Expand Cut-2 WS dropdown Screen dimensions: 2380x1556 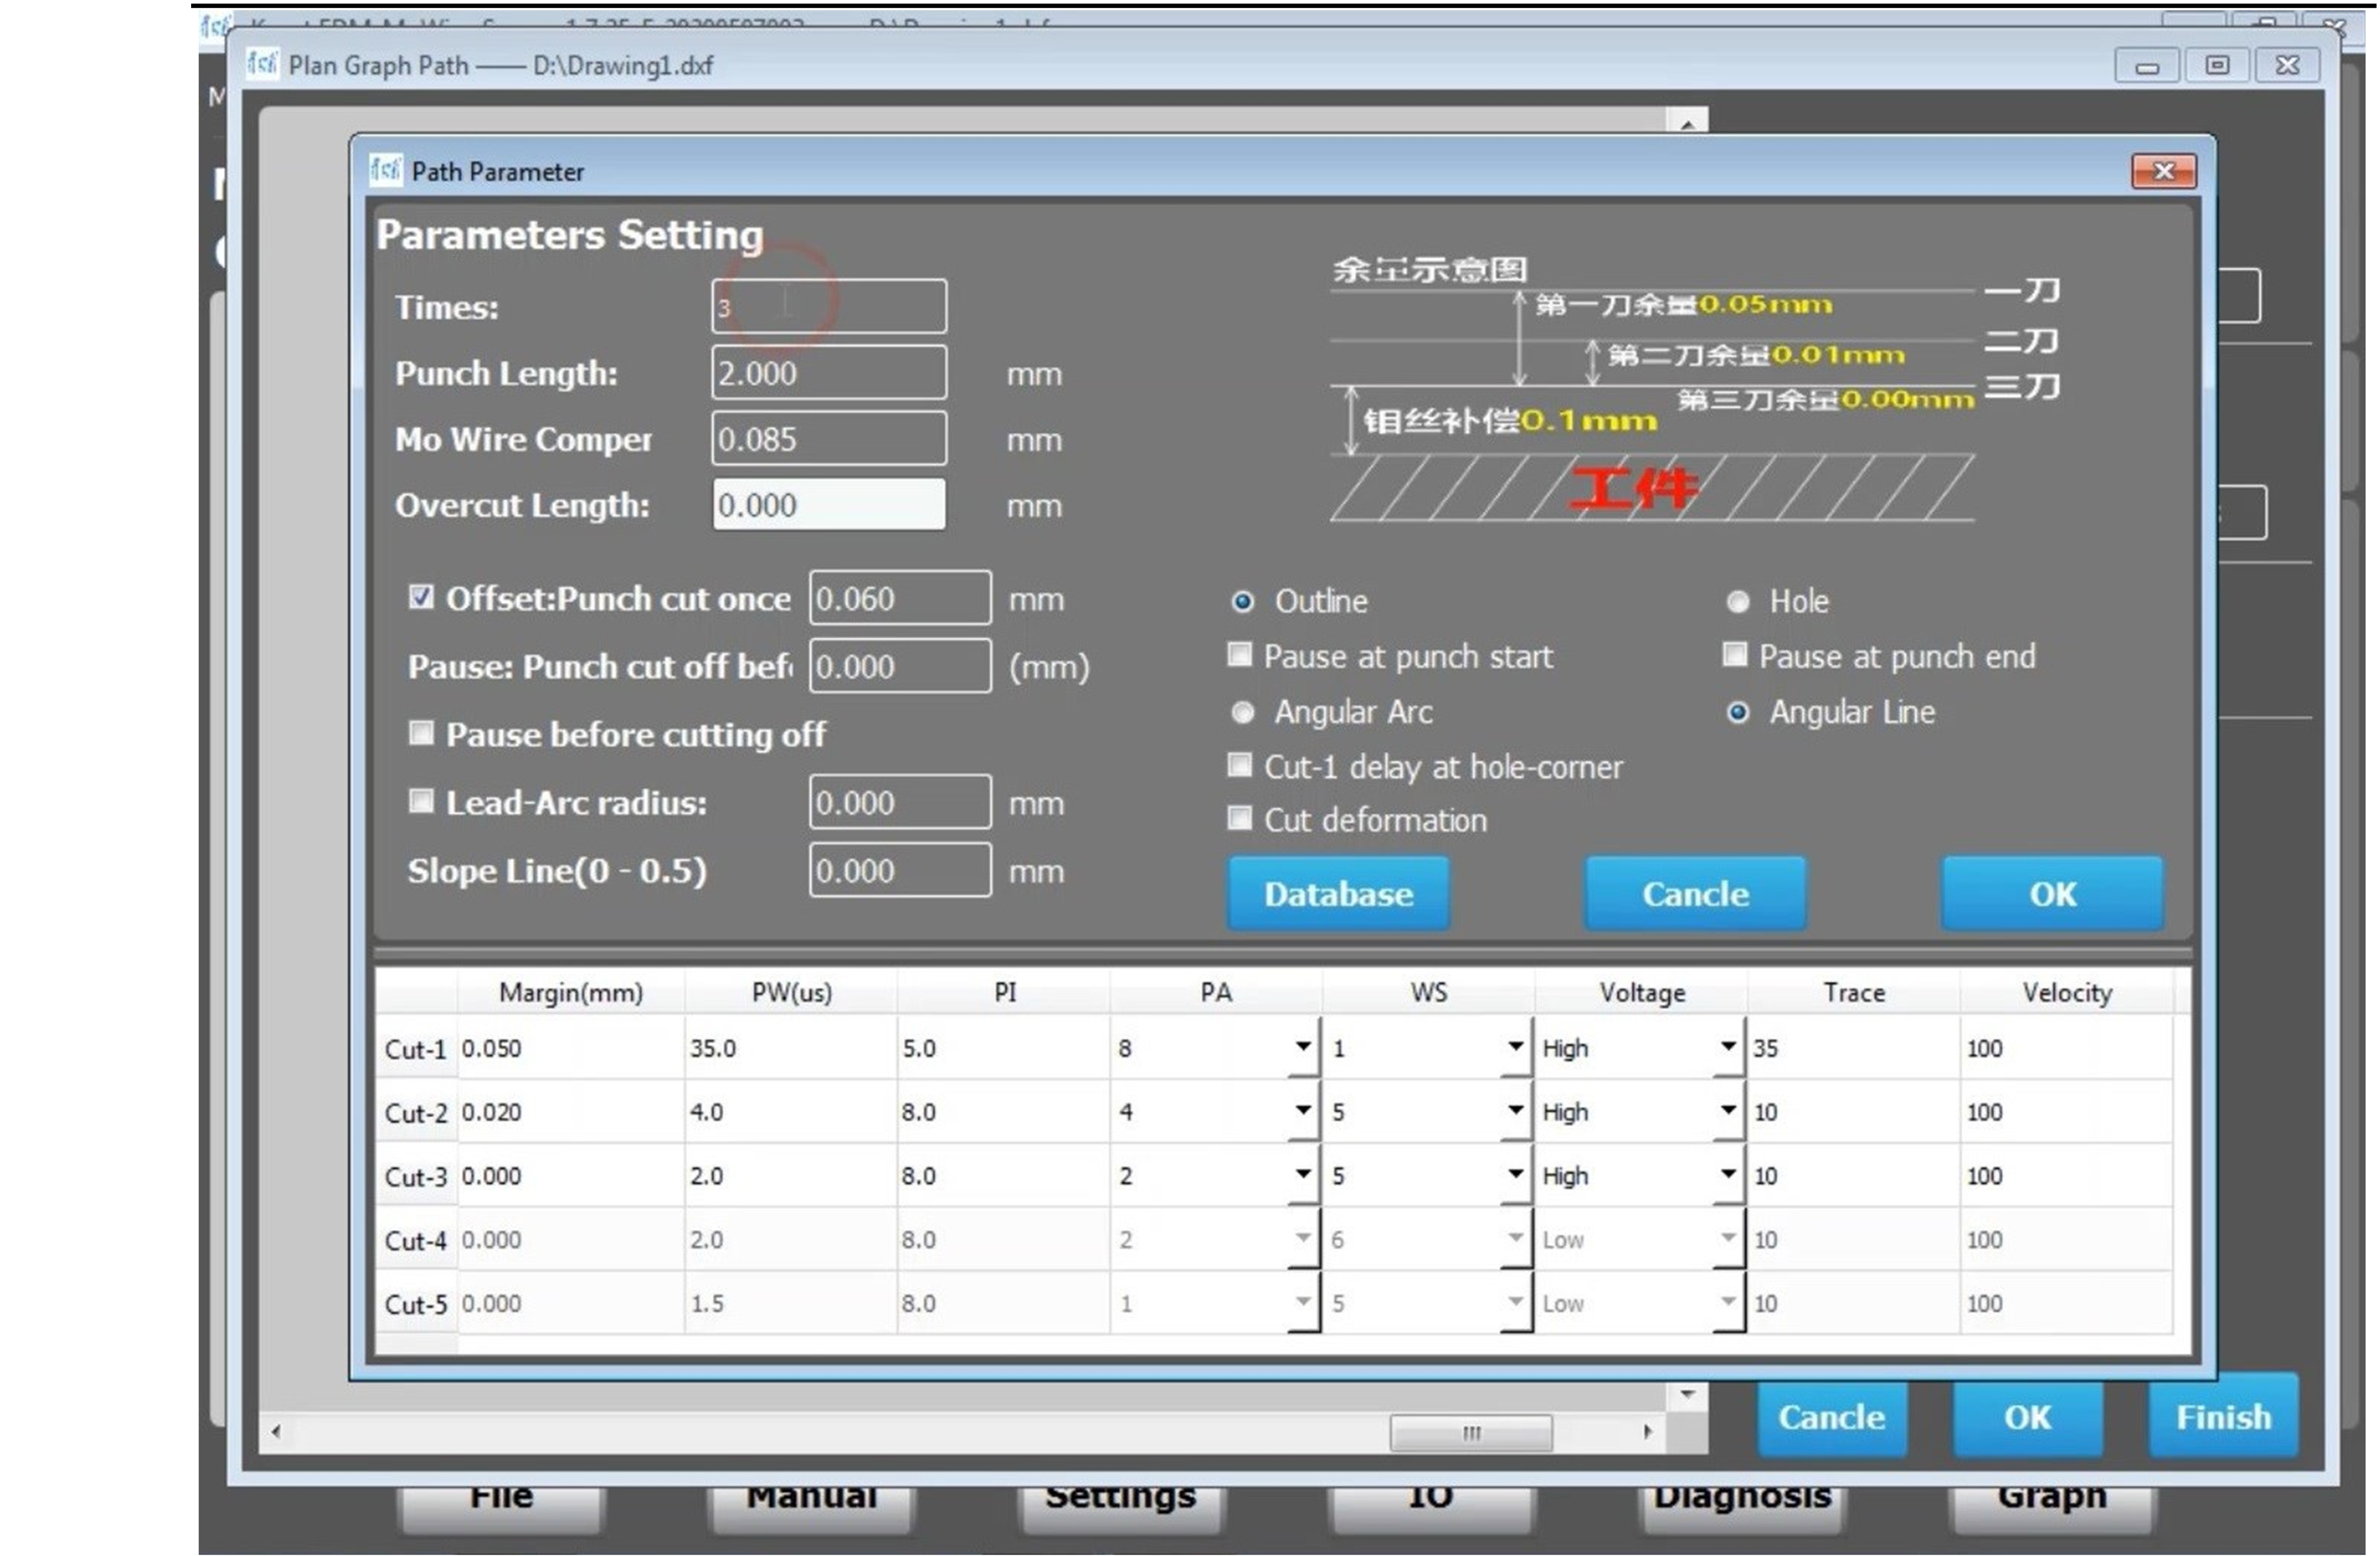[1515, 1110]
